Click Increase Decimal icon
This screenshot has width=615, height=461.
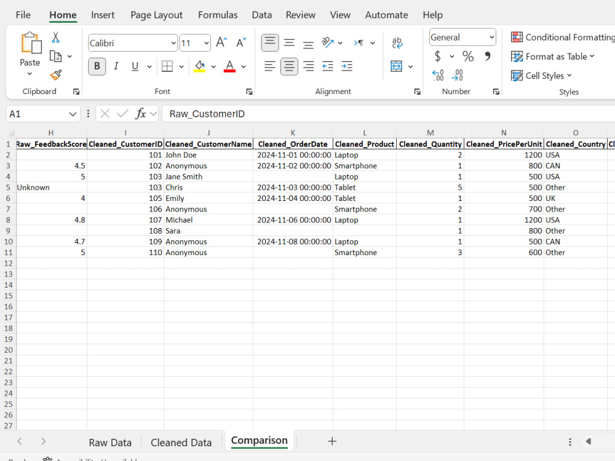[x=438, y=75]
